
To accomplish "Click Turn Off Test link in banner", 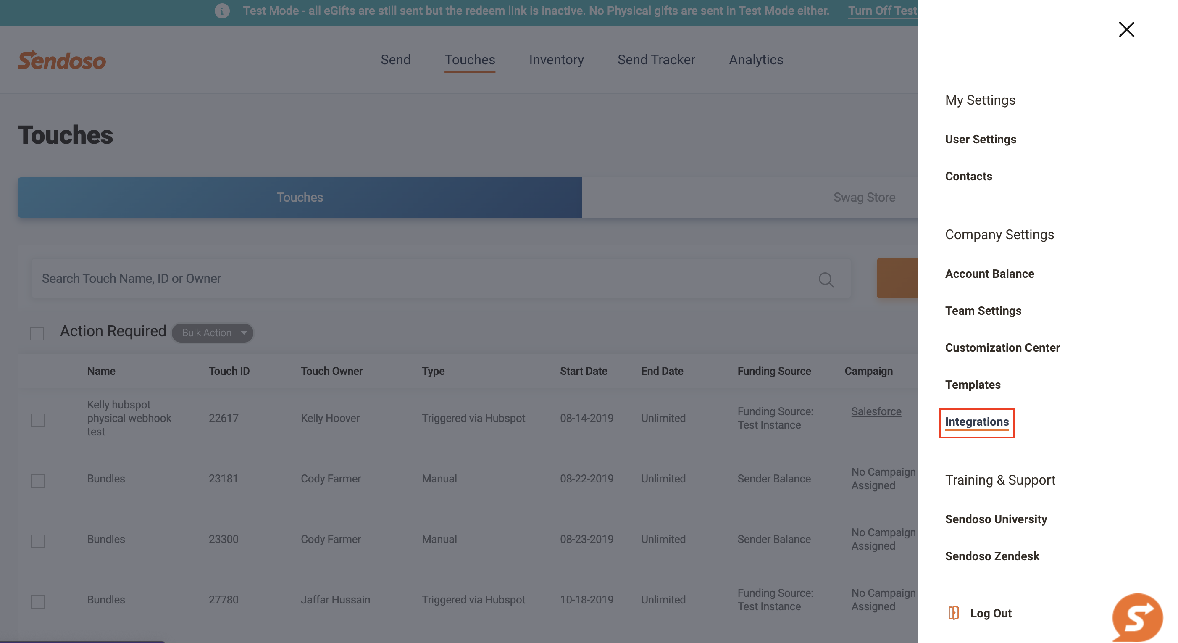I will click(882, 11).
